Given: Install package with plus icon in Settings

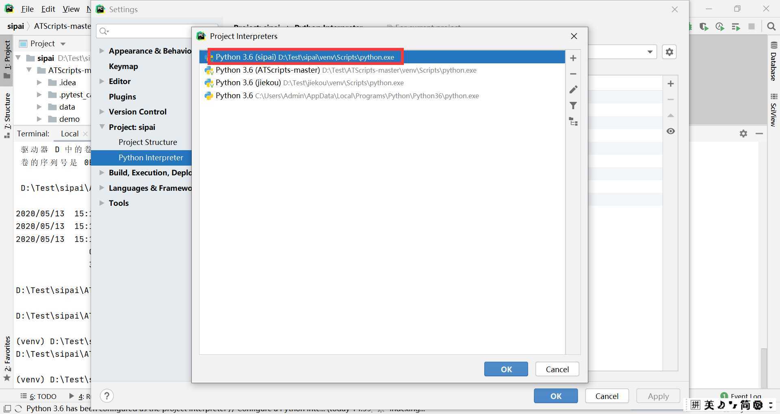Looking at the screenshot, I should coord(671,84).
